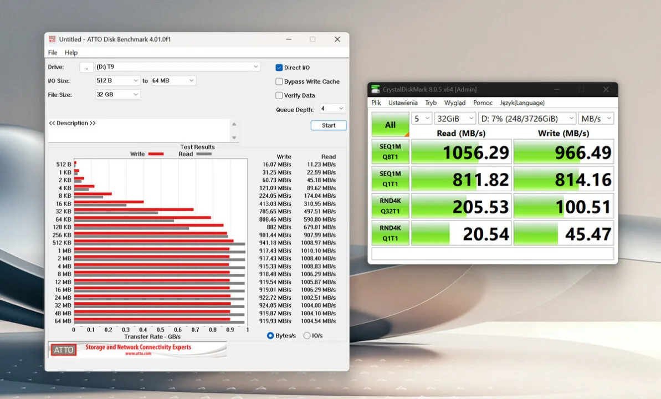Run the SEQ1M Q8T1 test
Viewport: 661px width, 399px height.
click(390, 151)
